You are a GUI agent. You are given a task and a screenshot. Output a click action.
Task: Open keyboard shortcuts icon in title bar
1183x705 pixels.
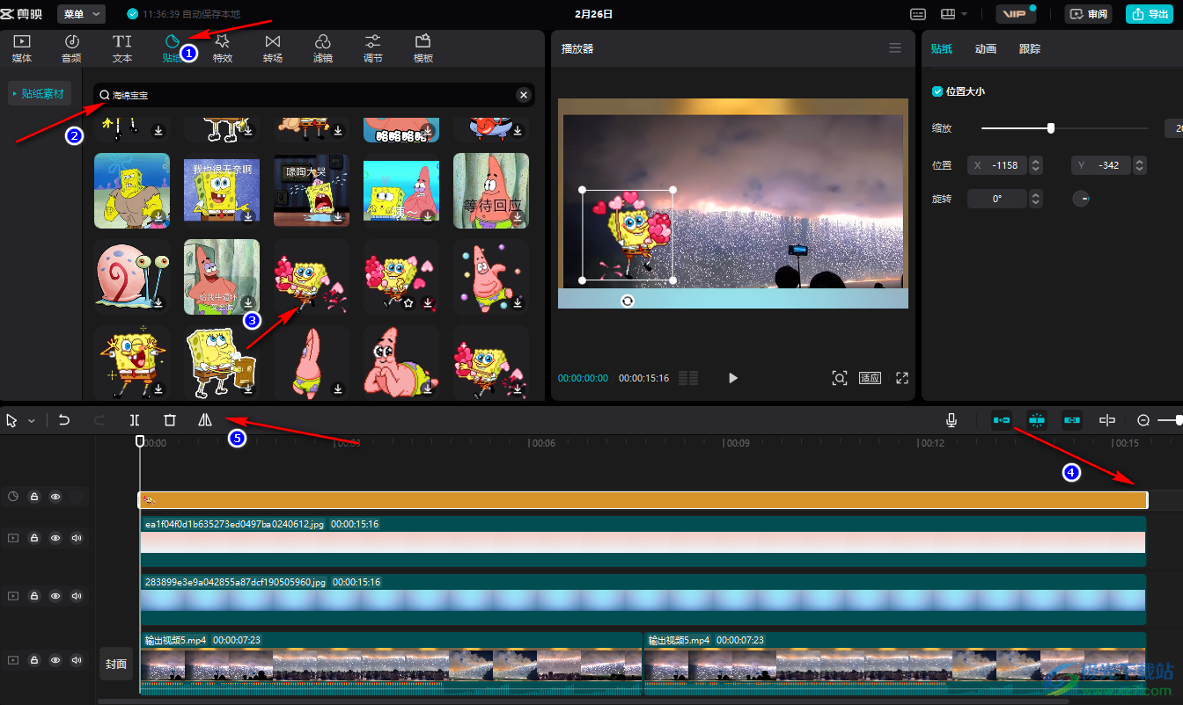pos(918,14)
